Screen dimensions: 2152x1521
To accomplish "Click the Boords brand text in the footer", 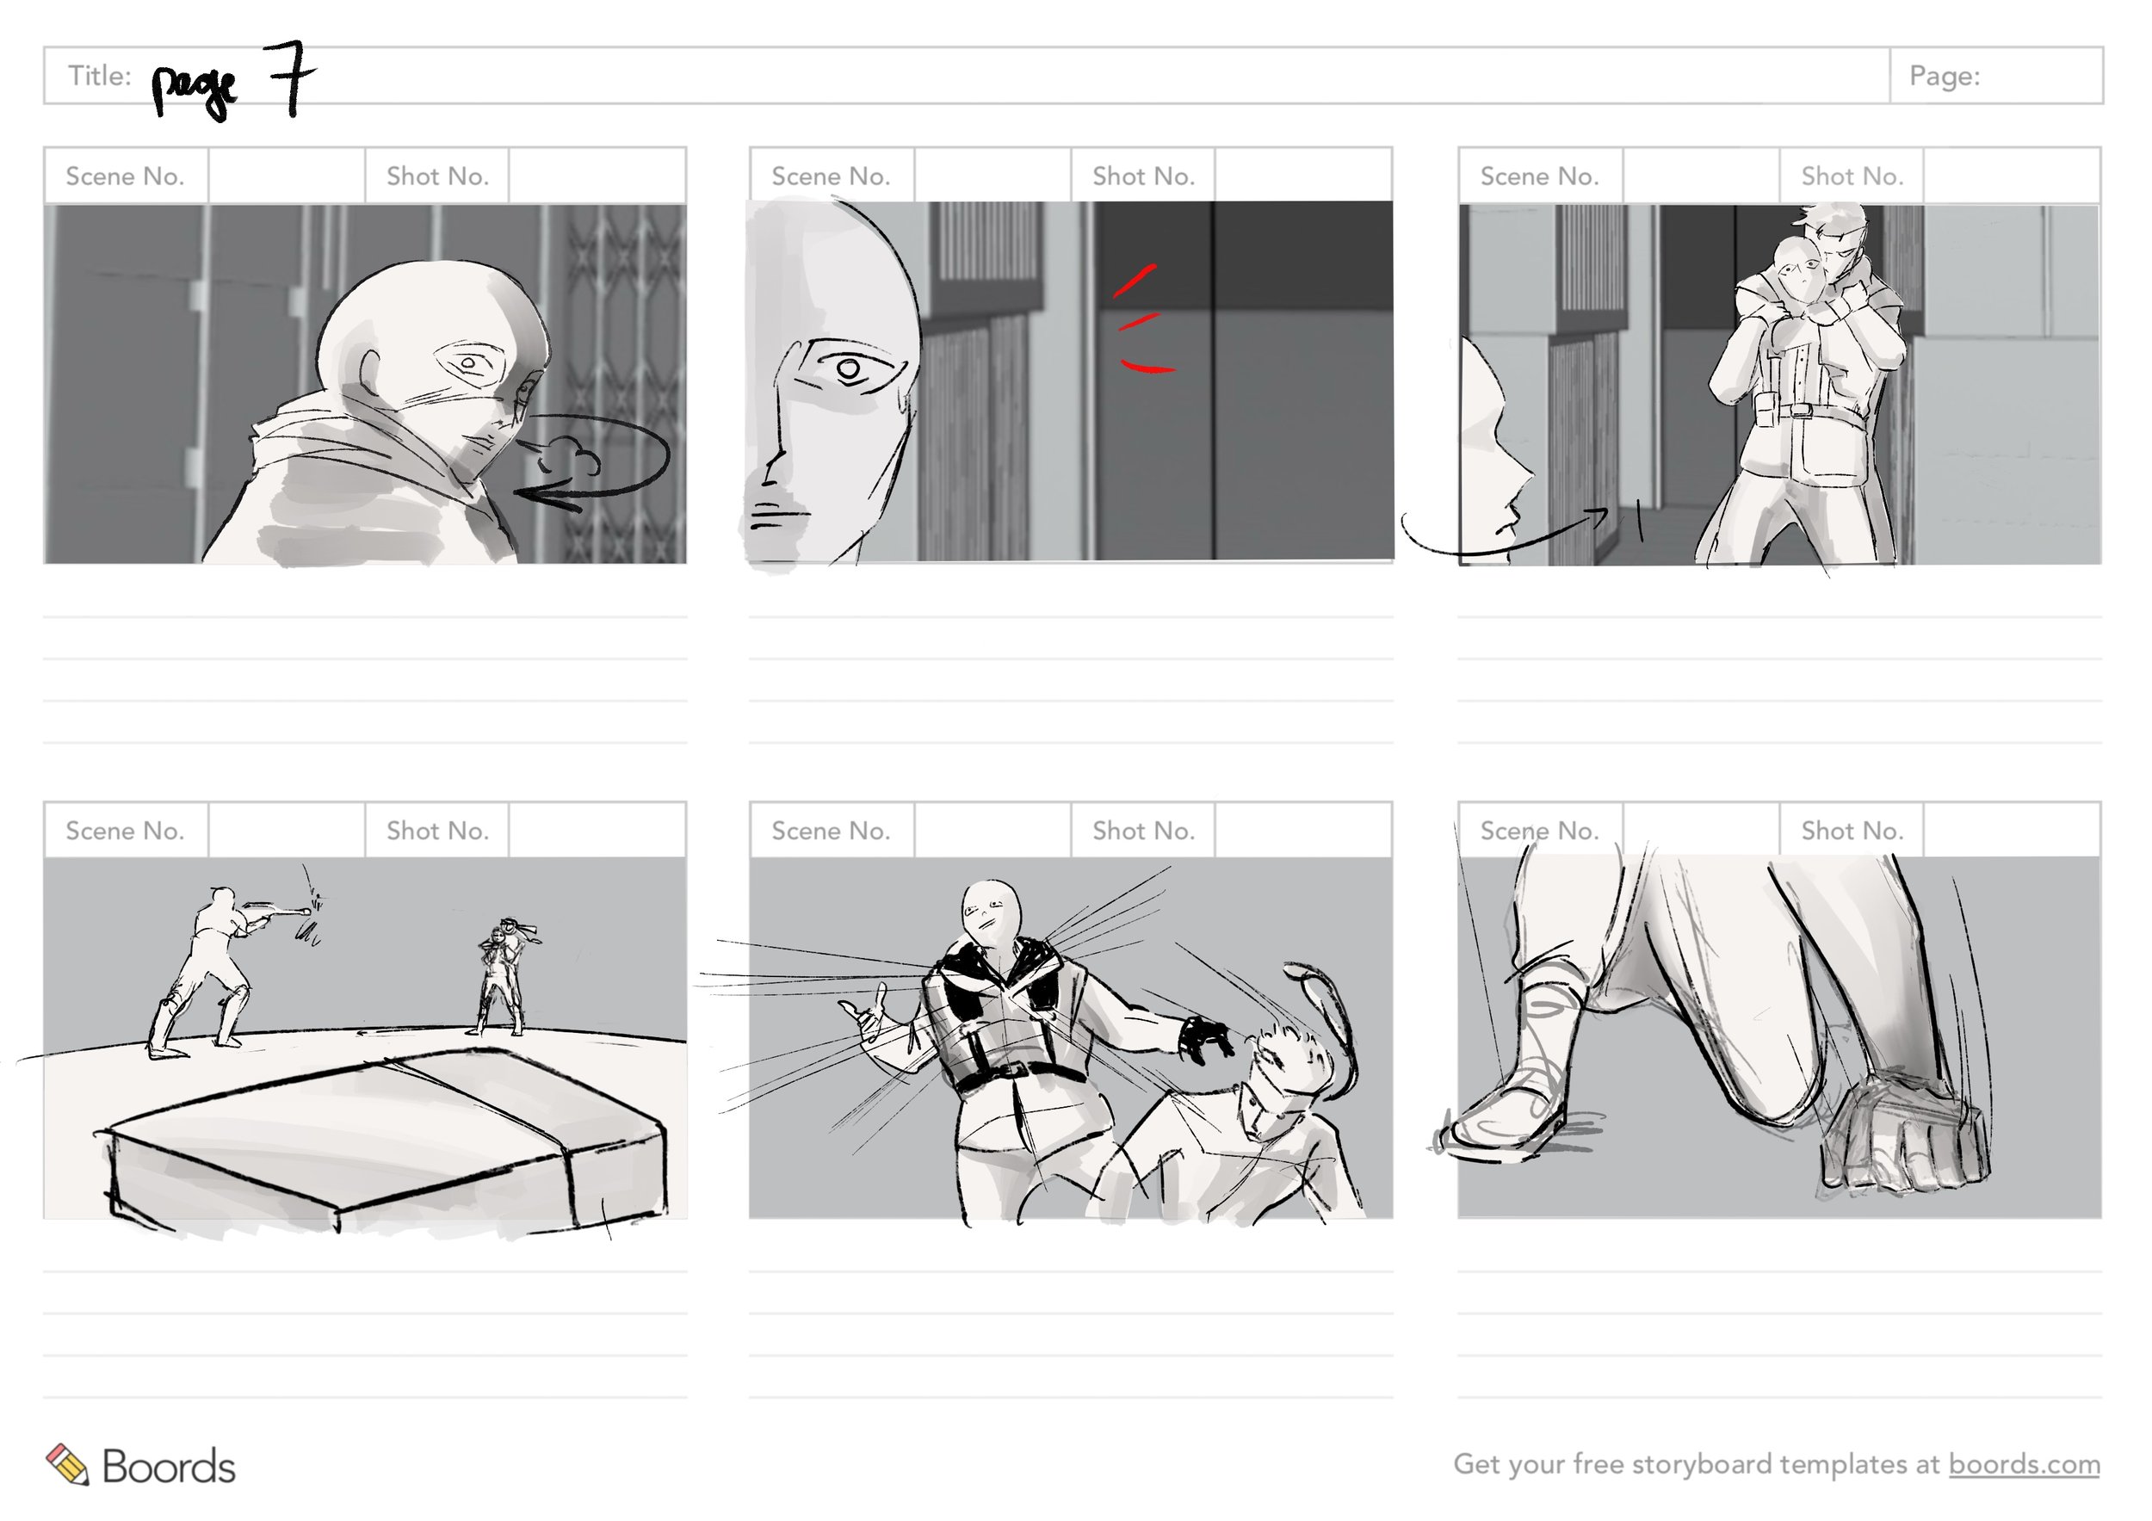I will click(169, 1467).
